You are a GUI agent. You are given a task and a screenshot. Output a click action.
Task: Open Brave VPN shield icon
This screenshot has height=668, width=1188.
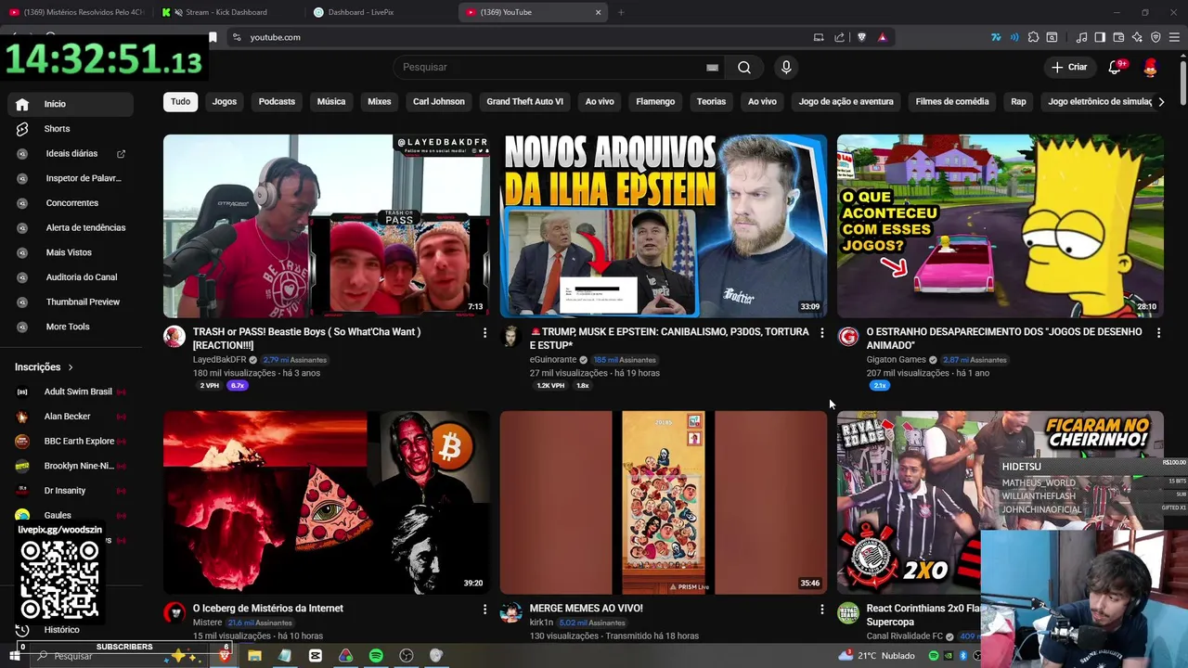(1156, 37)
